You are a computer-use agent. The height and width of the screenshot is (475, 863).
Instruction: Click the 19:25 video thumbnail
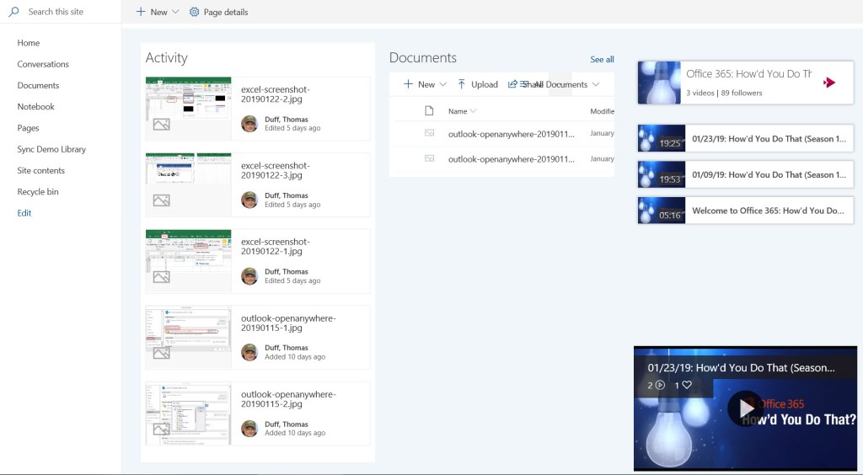662,138
